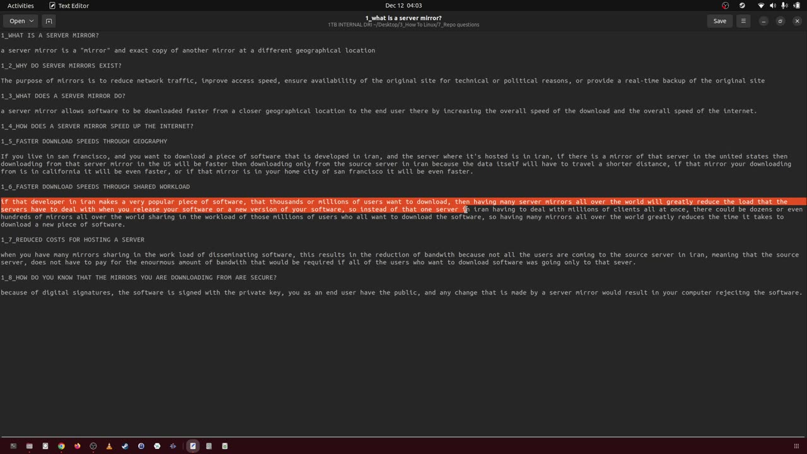Click line 'when you have many mirrors sharing'
This screenshot has height=454, width=807.
400,255
